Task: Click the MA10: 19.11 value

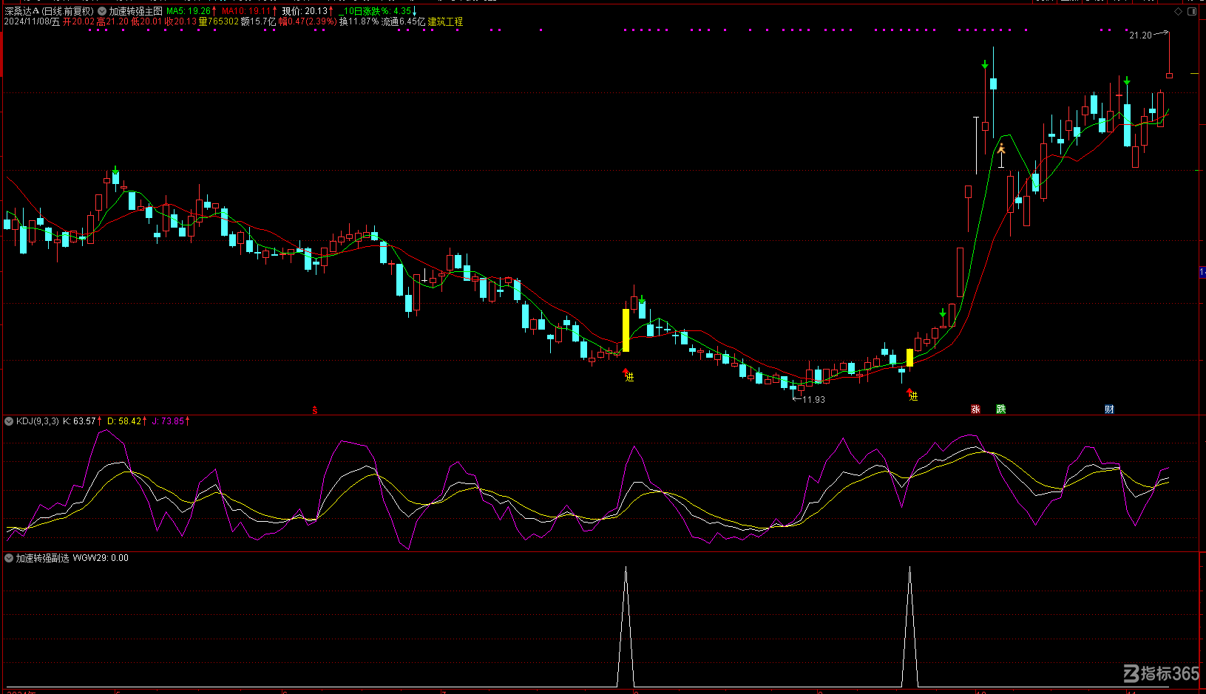Action: pyautogui.click(x=245, y=11)
